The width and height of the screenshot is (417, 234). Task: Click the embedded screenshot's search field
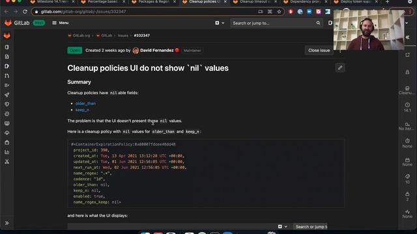[x=310, y=227]
